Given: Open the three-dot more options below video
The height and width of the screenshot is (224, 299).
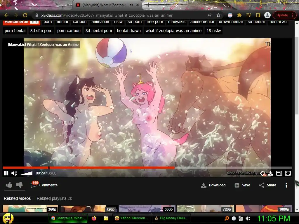Looking at the screenshot, I should tap(286, 185).
